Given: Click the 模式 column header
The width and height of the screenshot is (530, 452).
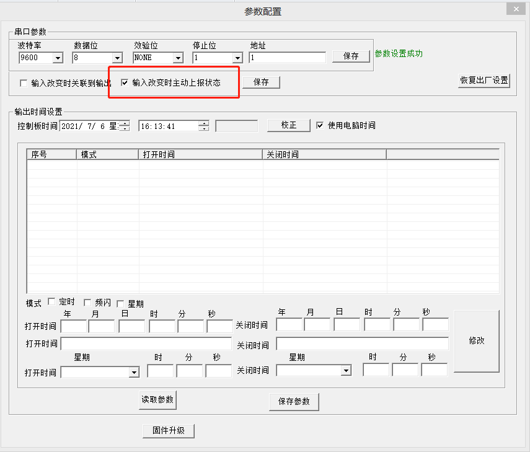Looking at the screenshot, I should pyautogui.click(x=107, y=154).
